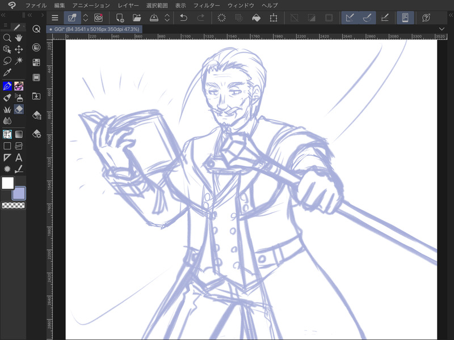
Task: Collapse the tool palette double-arrow at far left
Action: (x=3, y=15)
